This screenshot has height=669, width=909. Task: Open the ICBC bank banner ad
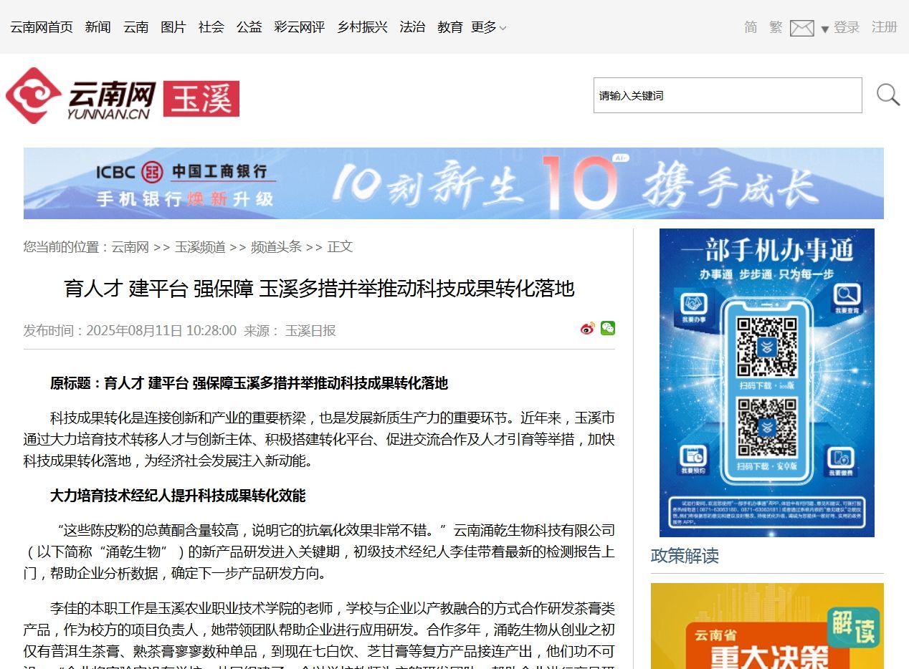(x=453, y=183)
